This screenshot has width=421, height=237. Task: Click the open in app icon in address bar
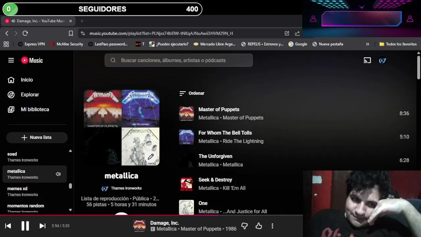(x=287, y=33)
